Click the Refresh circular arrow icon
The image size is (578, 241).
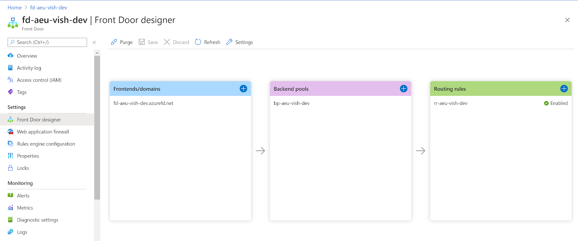[x=198, y=42]
